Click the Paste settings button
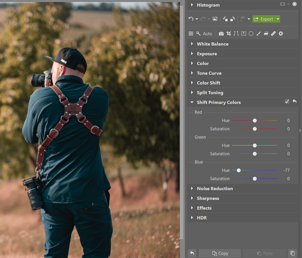Viewport: 302px width, 258px height. pyautogui.click(x=265, y=253)
